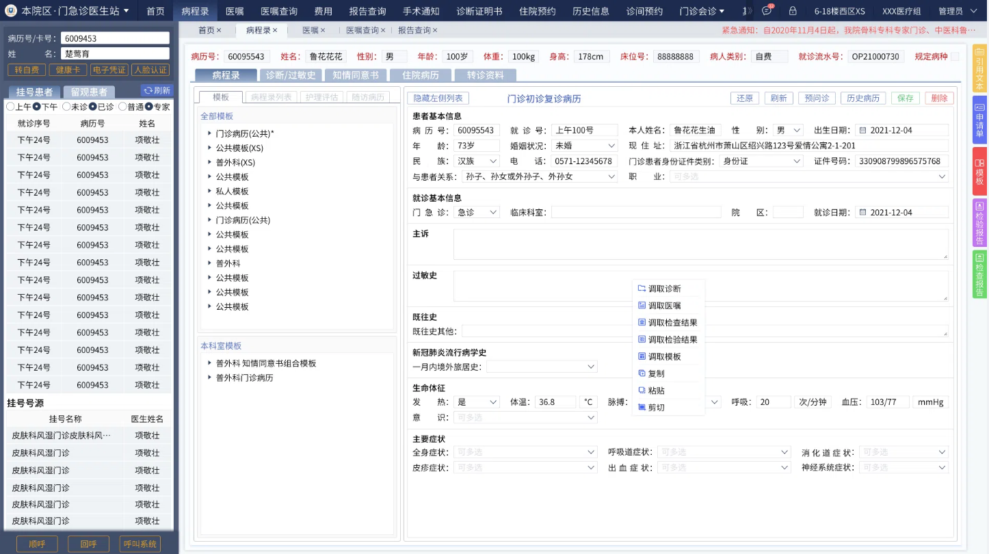Switch to the 诊断/过敏史 tab
Screen dimensions: 989x554
[291, 75]
